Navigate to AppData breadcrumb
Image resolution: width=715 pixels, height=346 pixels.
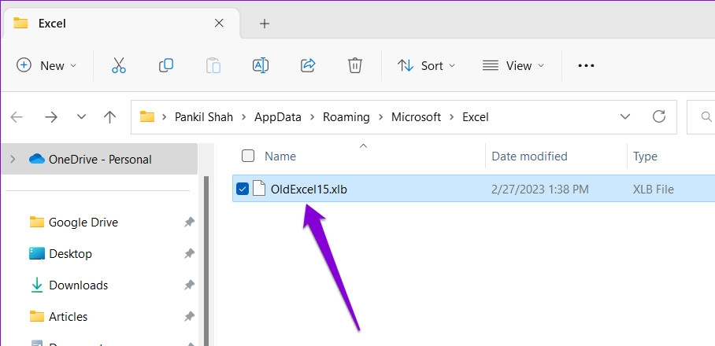coord(278,117)
